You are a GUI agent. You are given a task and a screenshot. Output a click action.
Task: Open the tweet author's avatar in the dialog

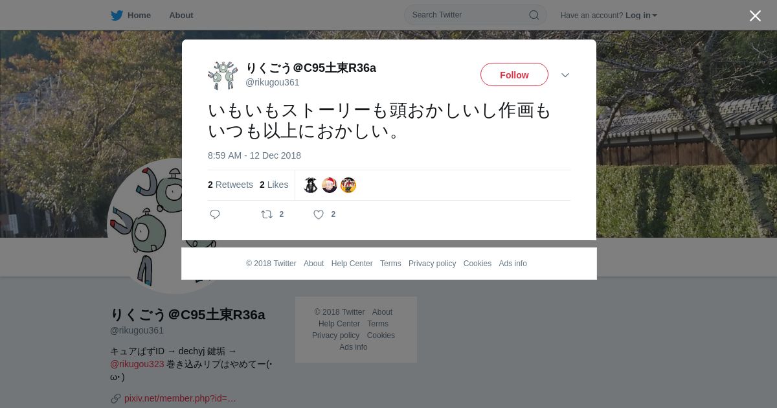click(223, 75)
